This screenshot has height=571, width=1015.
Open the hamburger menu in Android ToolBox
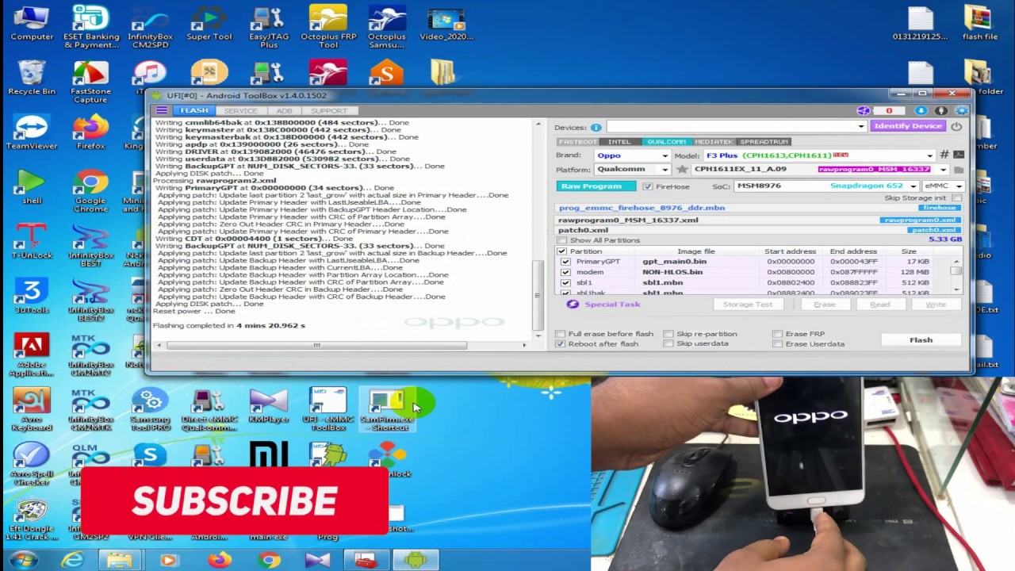pos(162,111)
